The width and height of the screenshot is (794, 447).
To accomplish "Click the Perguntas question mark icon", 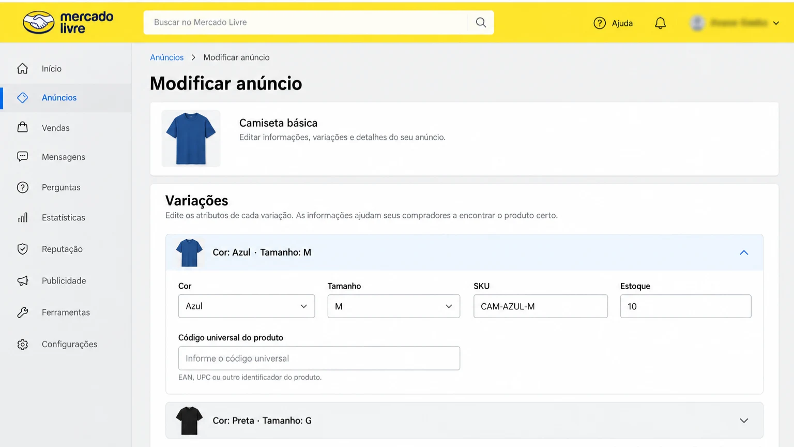I will point(23,187).
